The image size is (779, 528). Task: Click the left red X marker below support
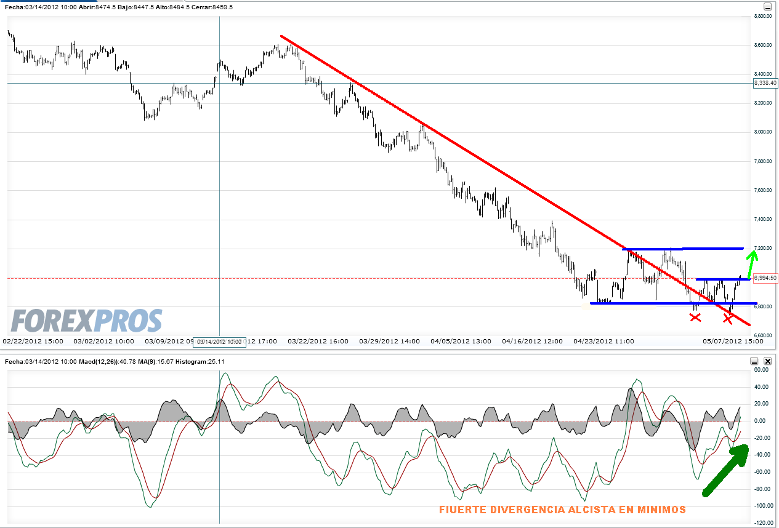coord(695,318)
